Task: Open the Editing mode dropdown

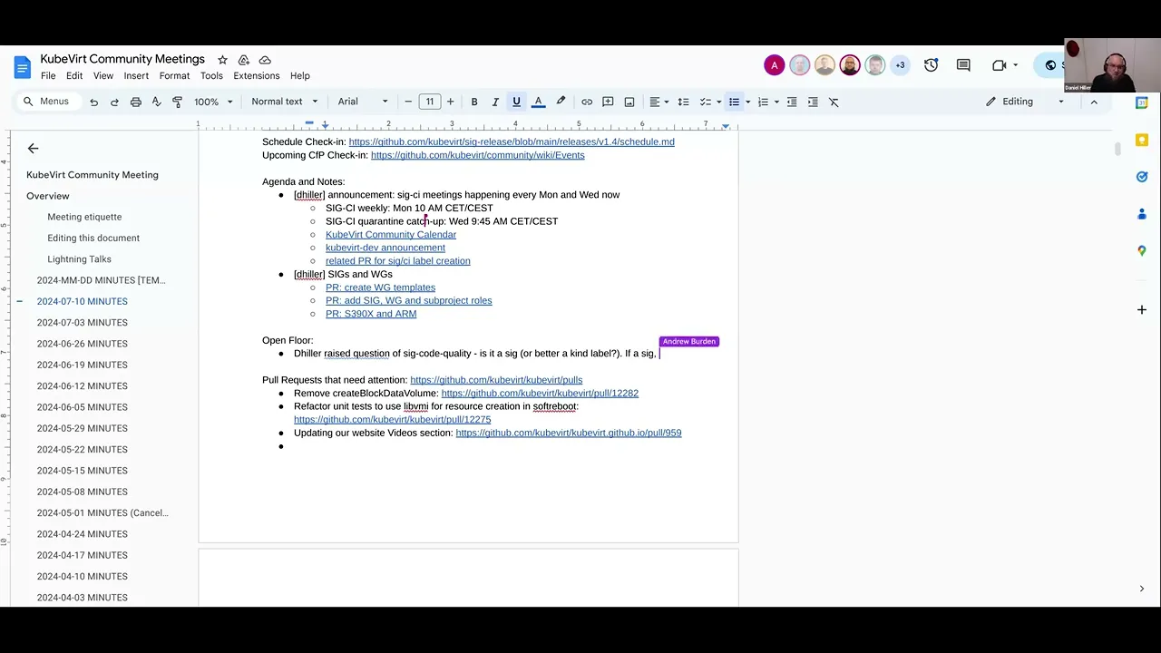Action: point(1025,102)
